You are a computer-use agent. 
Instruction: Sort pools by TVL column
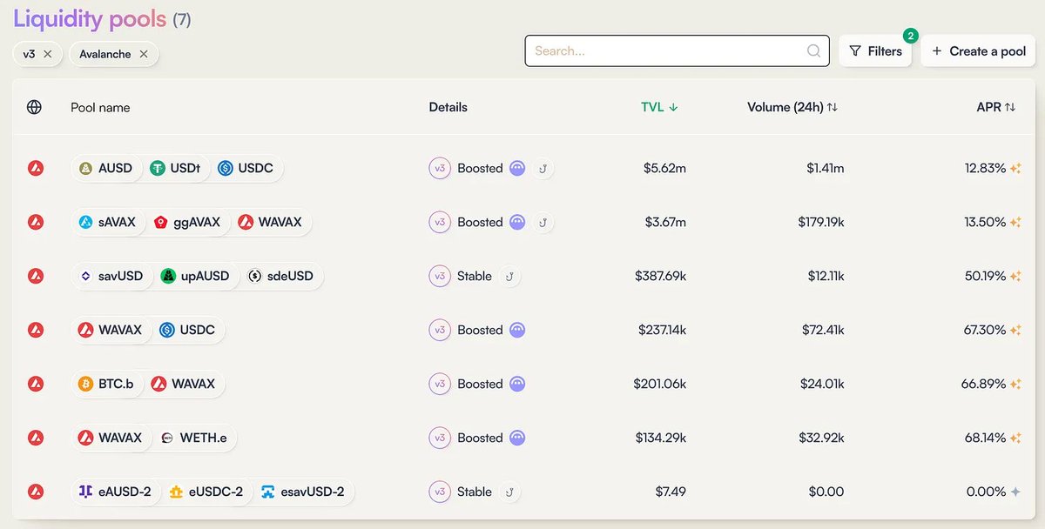pyautogui.click(x=659, y=107)
